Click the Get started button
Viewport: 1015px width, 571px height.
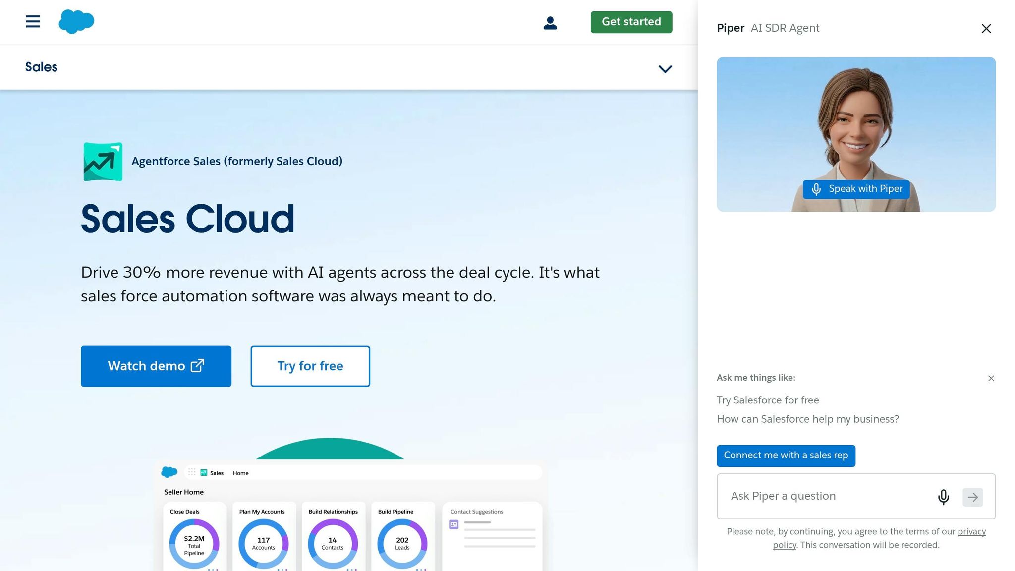click(x=631, y=22)
